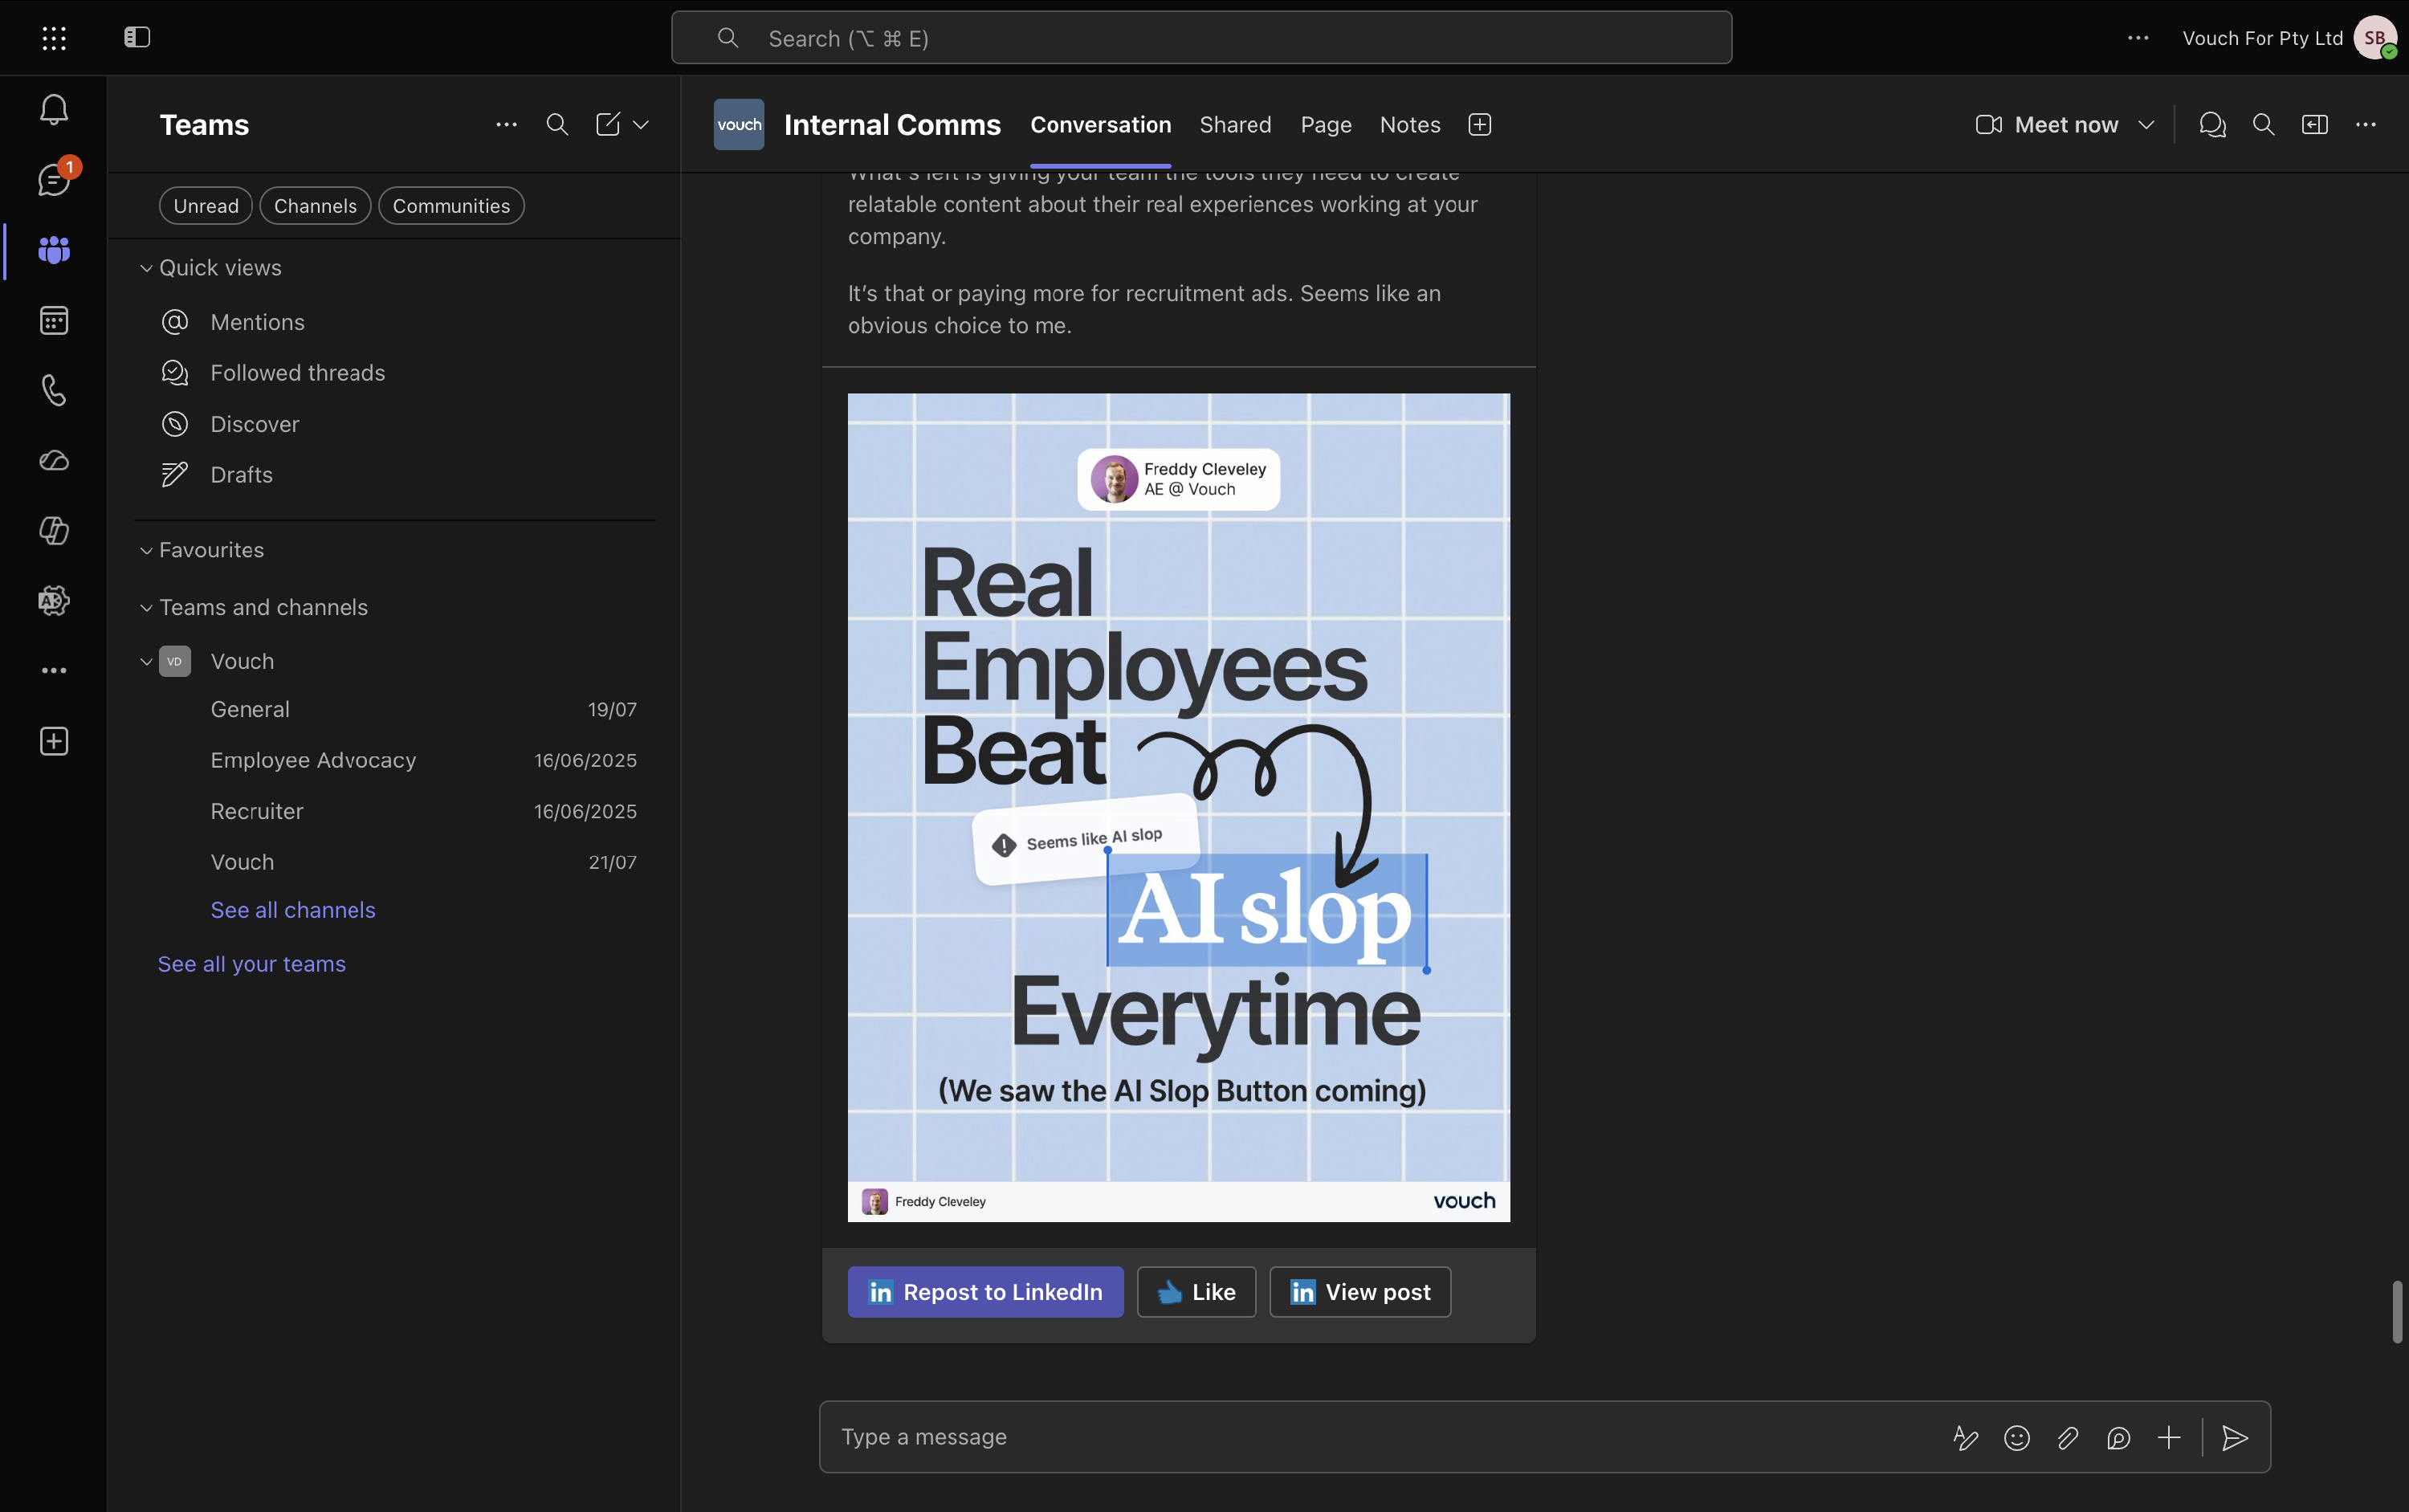This screenshot has width=2409, height=1512.
Task: Switch to the Page tab
Action: pos(1326,125)
